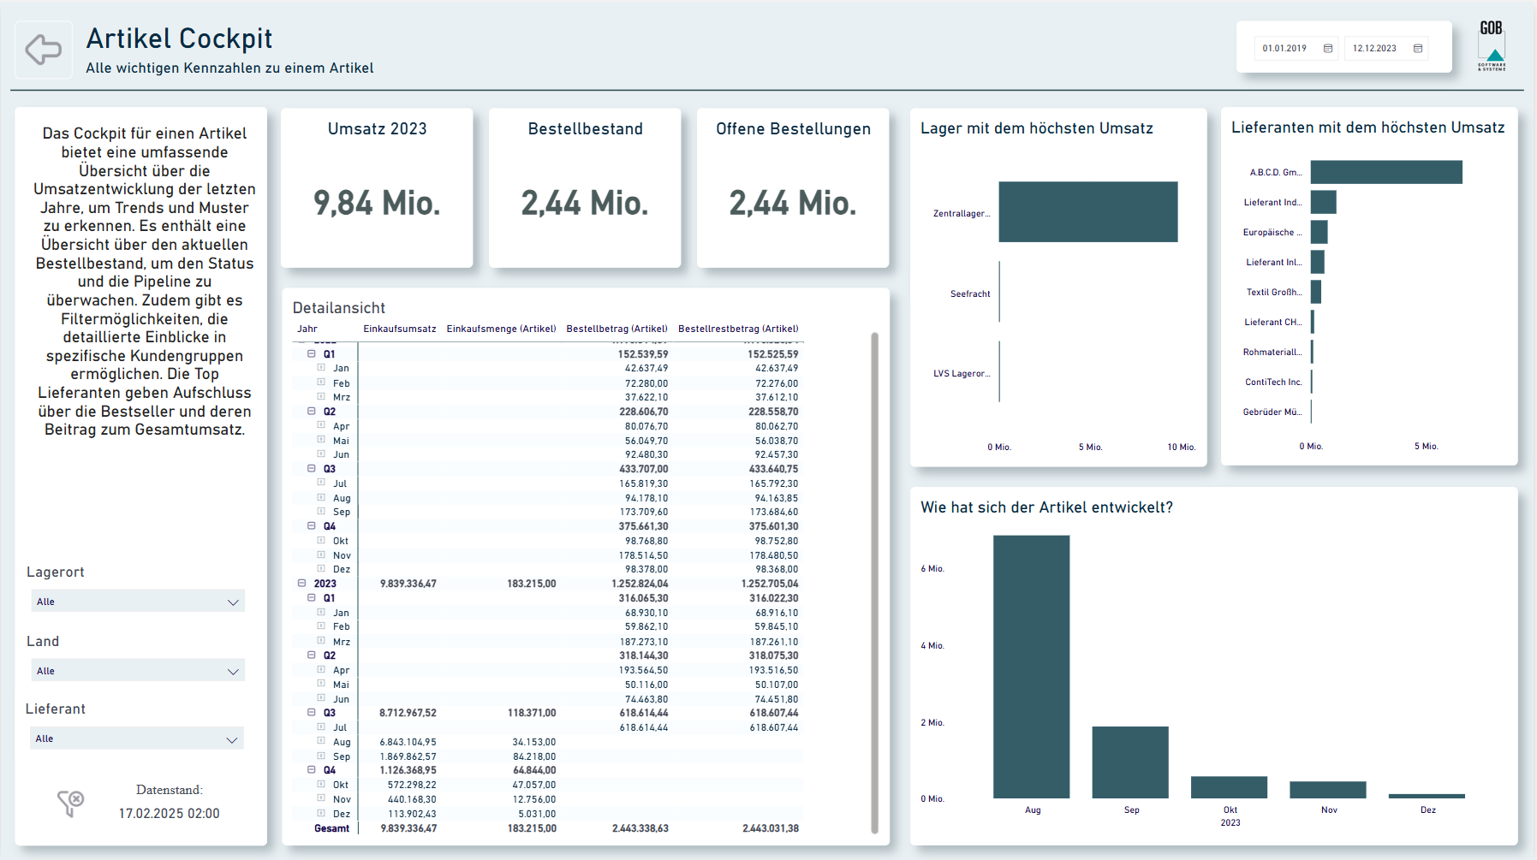Click the Gebrüder Mü... supplier label

click(1272, 412)
